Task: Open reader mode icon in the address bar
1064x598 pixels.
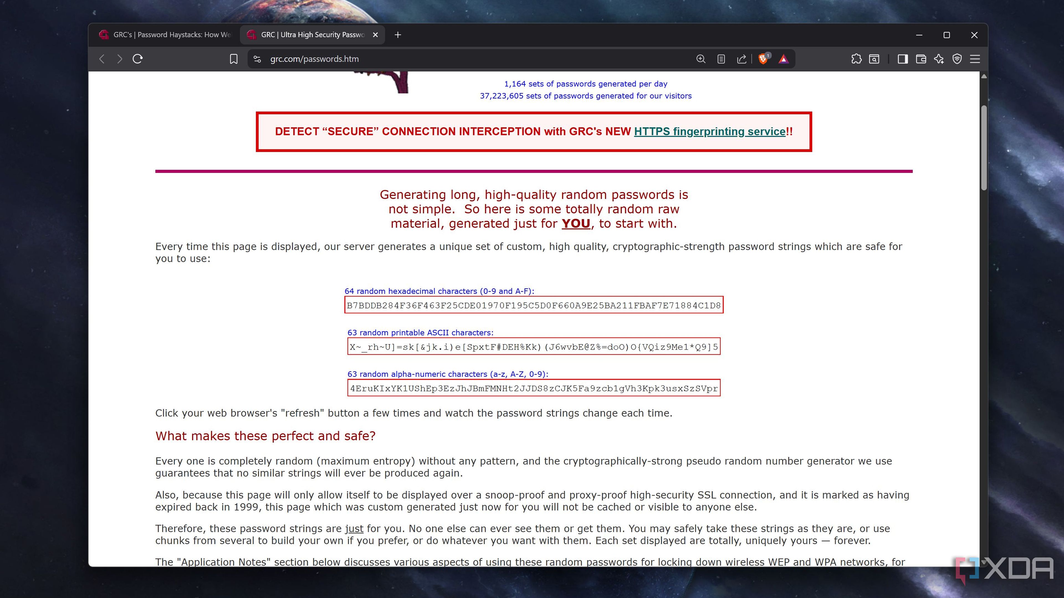Action: (721, 59)
